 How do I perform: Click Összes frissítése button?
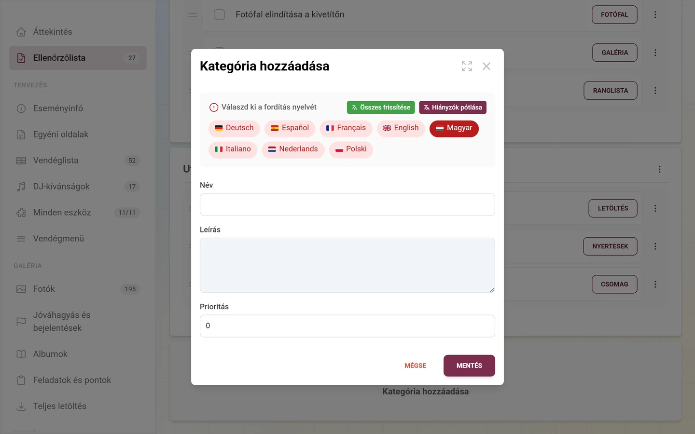(381, 108)
